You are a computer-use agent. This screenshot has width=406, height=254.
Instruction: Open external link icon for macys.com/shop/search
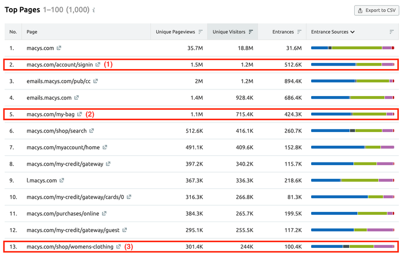coord(91,131)
